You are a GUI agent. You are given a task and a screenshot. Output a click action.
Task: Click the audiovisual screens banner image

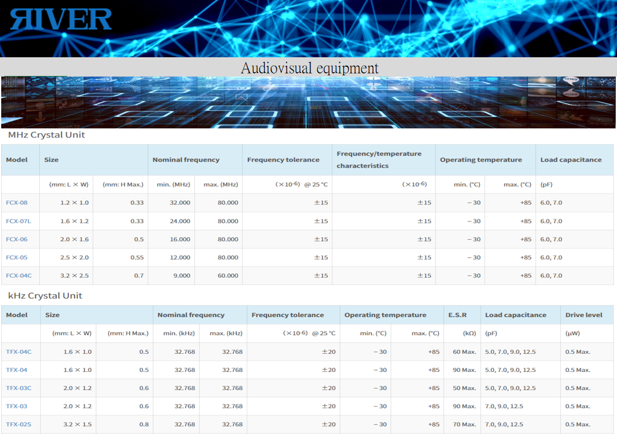pyautogui.click(x=309, y=102)
